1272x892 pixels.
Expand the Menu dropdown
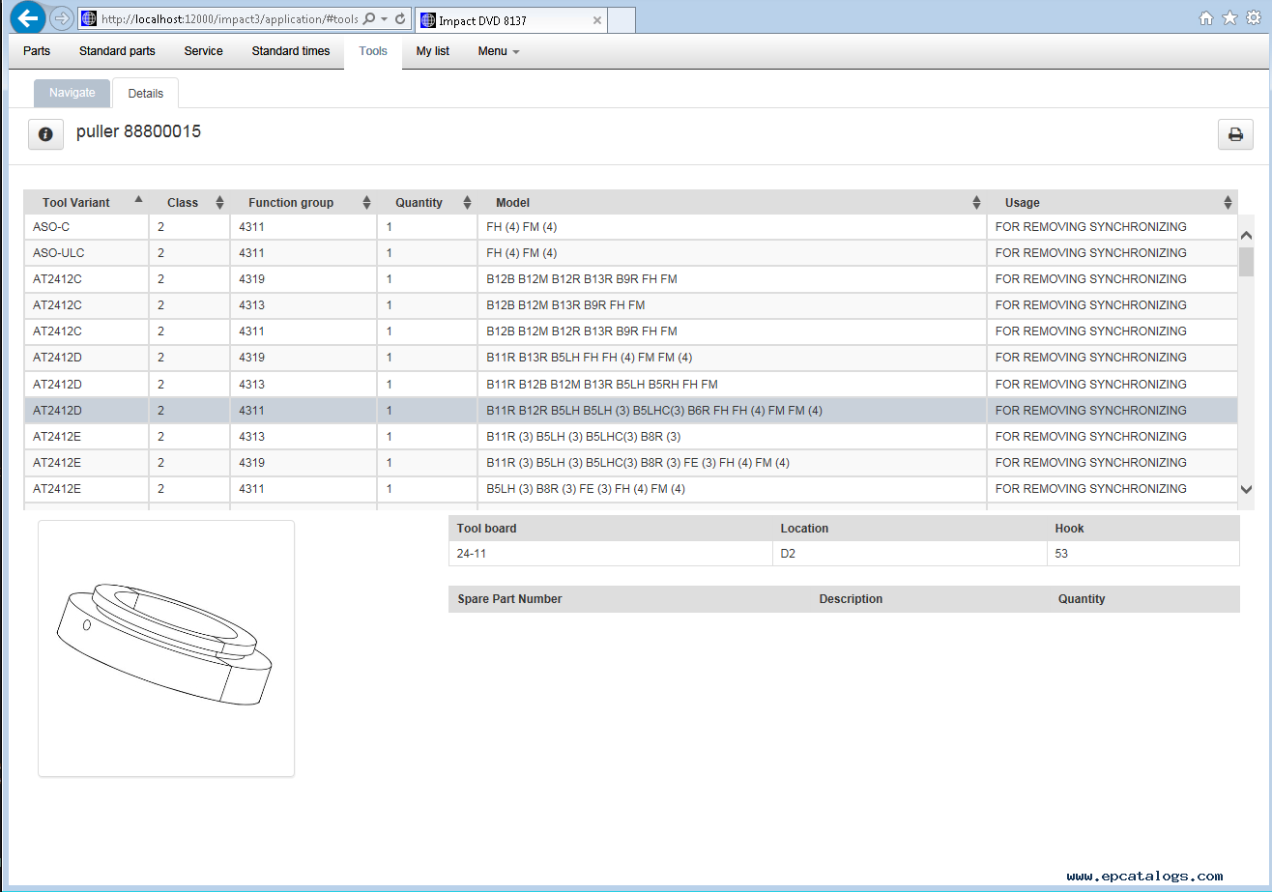click(499, 51)
